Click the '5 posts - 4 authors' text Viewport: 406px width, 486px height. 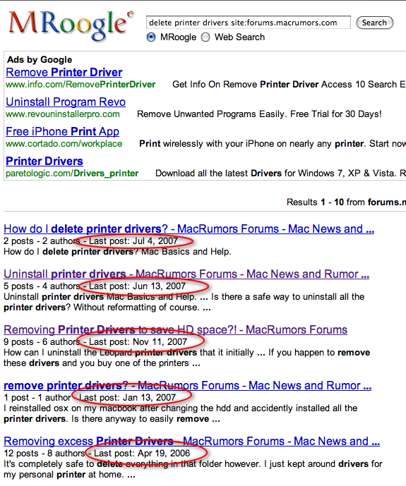(42, 286)
